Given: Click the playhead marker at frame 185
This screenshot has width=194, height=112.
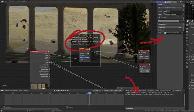Looking at the screenshot, I should (90, 93).
